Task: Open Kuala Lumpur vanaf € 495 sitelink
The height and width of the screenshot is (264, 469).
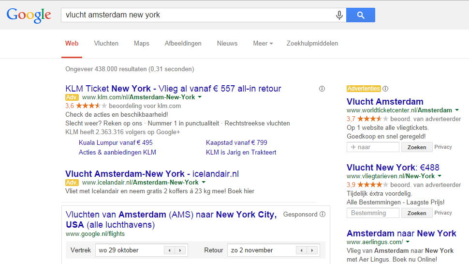Action: click(x=116, y=142)
